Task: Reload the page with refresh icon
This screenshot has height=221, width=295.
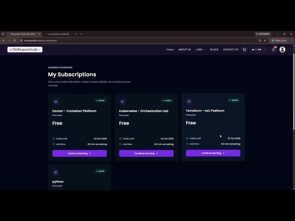Action: (14, 41)
